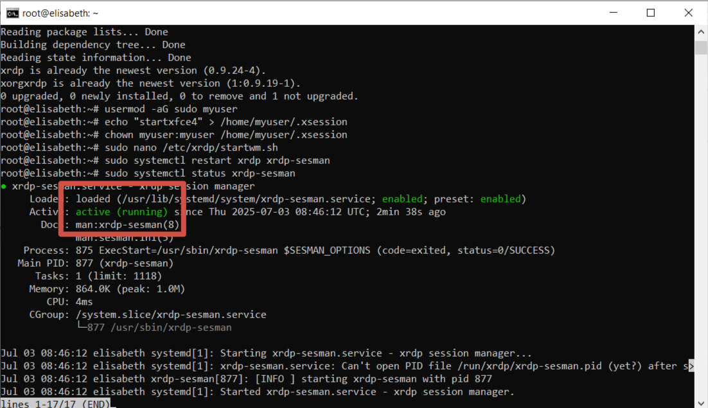Click the vertical scrollbar thumb

[701, 48]
